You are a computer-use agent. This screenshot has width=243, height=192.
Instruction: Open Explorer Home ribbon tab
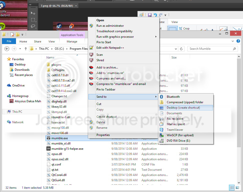[x=23, y=41]
